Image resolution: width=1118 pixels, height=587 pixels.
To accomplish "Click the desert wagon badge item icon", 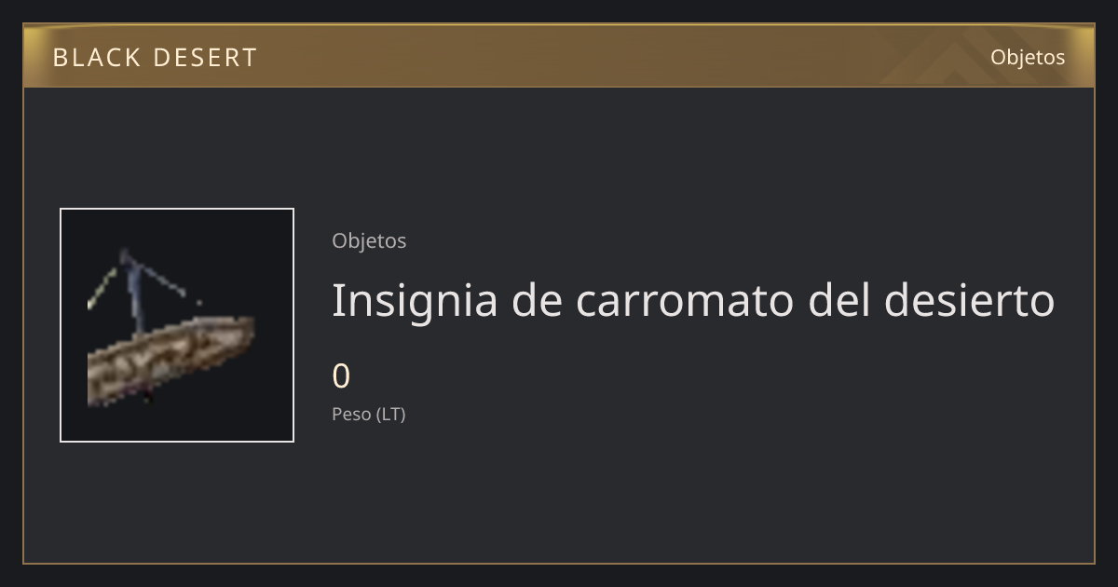I will (x=177, y=325).
